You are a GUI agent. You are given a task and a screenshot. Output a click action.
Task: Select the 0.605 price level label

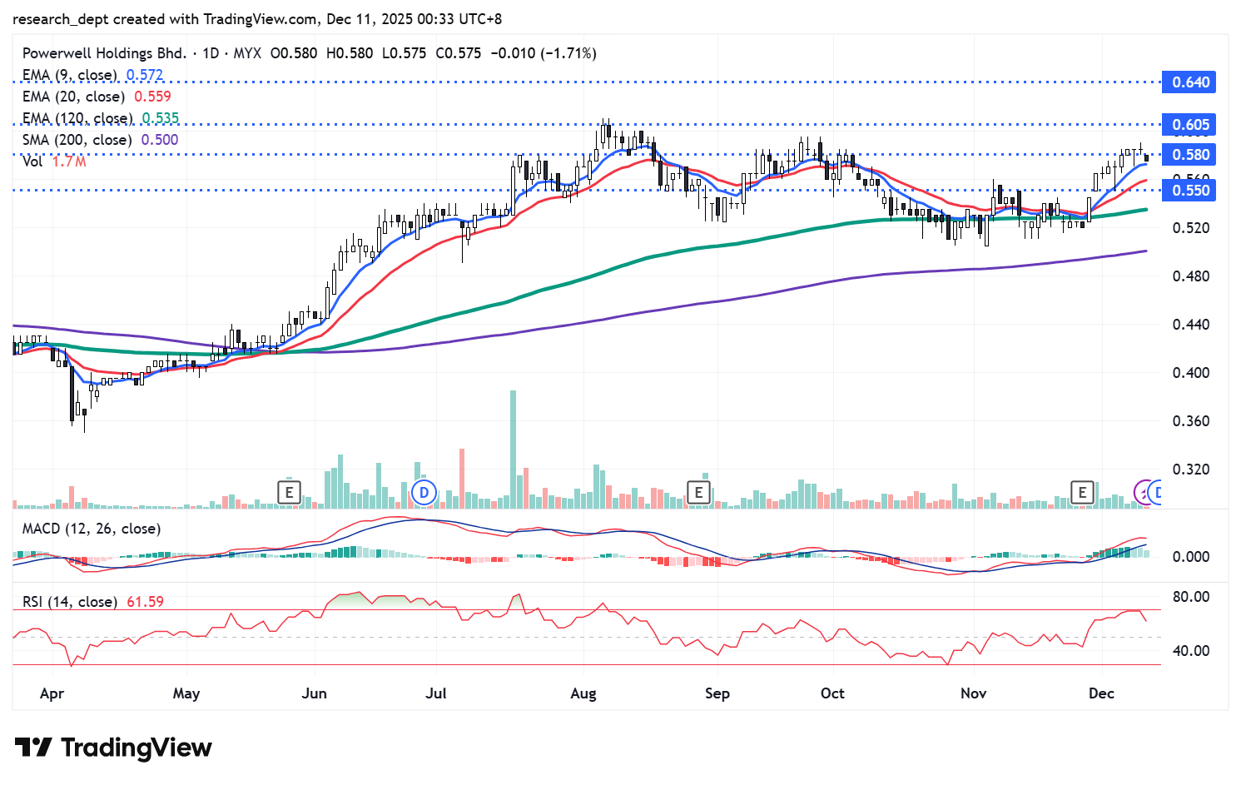click(x=1190, y=125)
